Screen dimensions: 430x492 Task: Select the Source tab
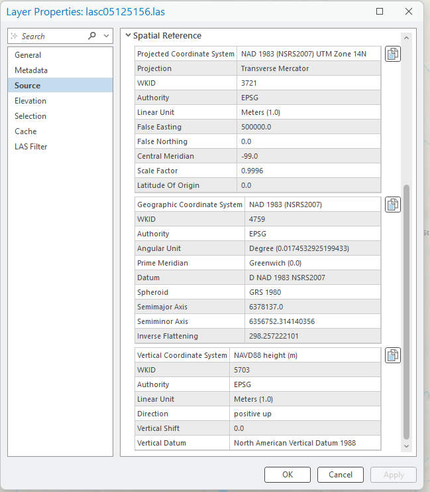point(60,86)
